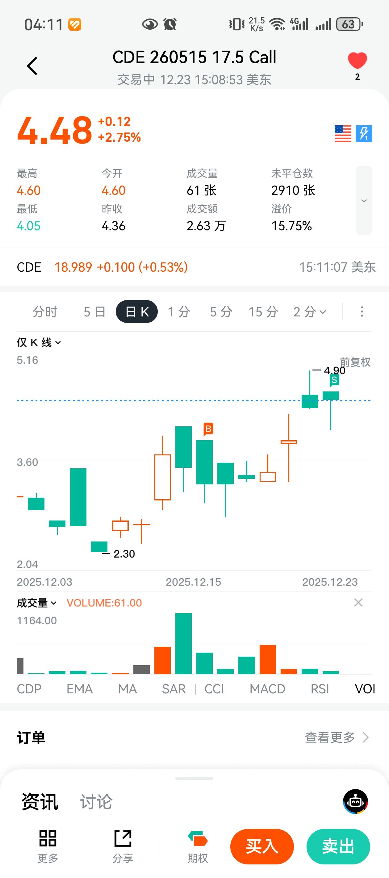Open the 成交量 indicator dropdown
Screen dimensions: 389x878
pos(36,603)
